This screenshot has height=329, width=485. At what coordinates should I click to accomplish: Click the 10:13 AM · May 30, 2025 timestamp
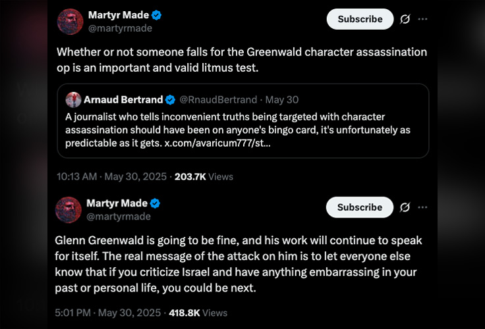(x=112, y=176)
